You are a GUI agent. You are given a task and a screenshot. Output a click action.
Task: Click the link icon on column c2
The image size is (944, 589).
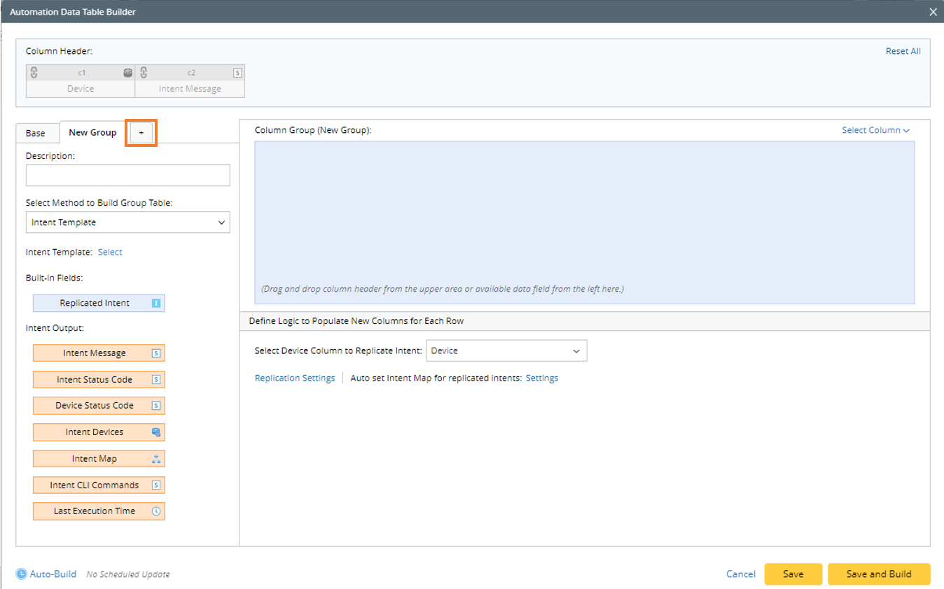144,73
